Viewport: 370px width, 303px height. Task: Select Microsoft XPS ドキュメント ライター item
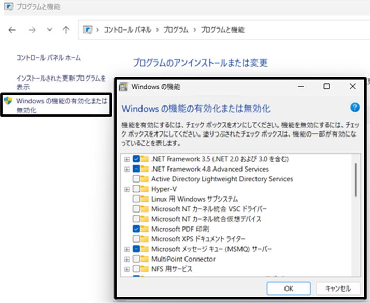click(x=198, y=239)
